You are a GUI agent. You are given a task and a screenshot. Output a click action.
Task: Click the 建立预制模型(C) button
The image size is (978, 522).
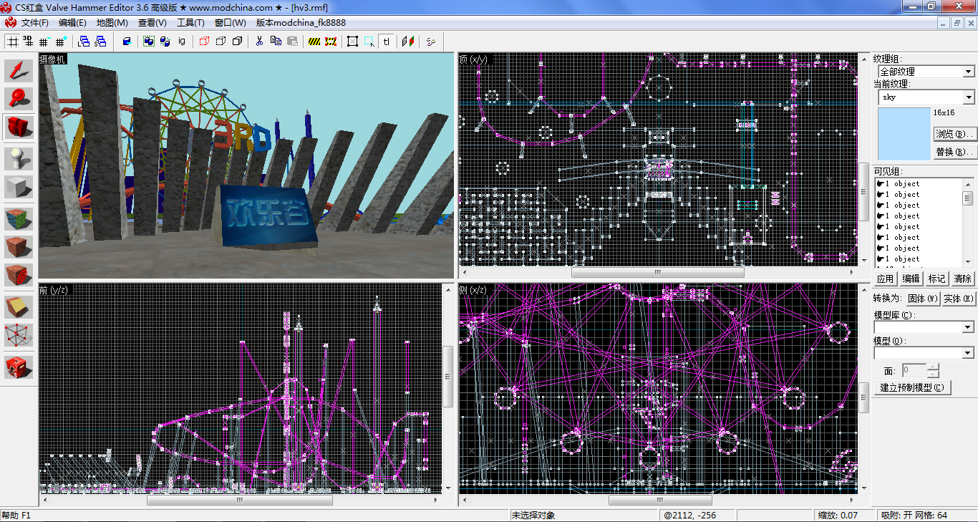(911, 387)
